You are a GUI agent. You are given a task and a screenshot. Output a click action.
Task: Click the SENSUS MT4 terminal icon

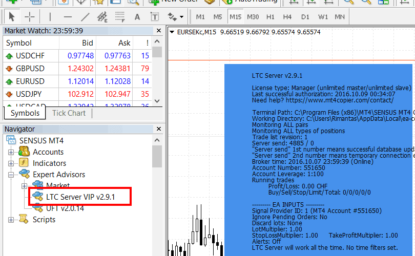[11, 140]
